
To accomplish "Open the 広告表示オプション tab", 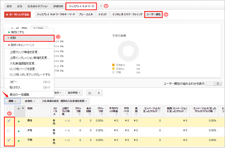I will point(38,6).
